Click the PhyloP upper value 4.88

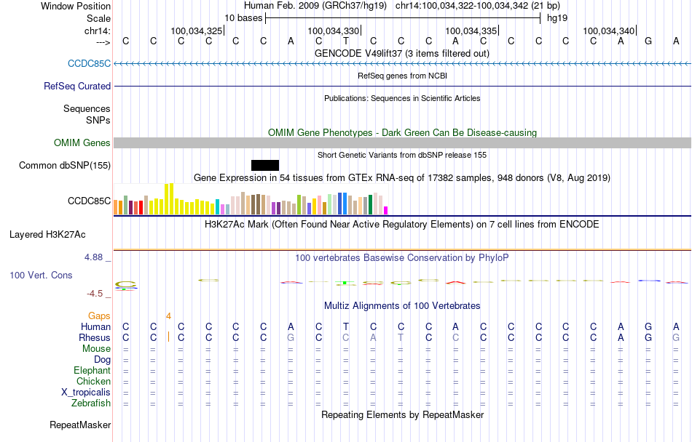(93, 257)
